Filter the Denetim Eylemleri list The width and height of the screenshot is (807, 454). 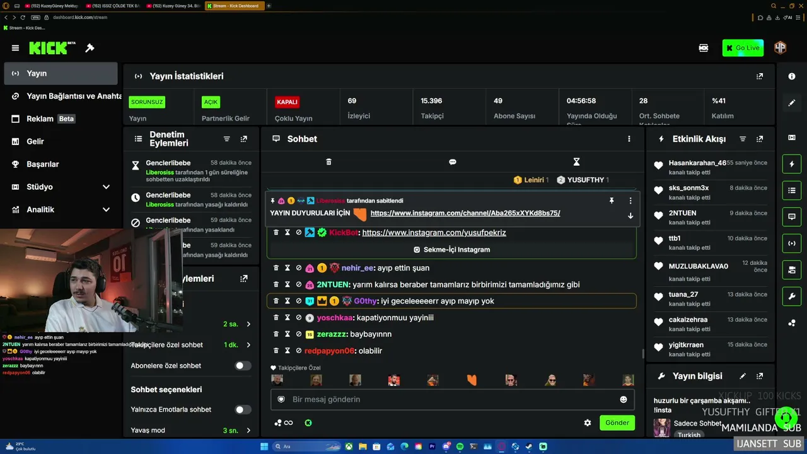(x=227, y=139)
